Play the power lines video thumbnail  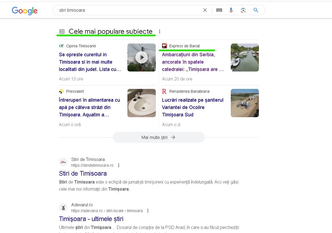coord(141,58)
